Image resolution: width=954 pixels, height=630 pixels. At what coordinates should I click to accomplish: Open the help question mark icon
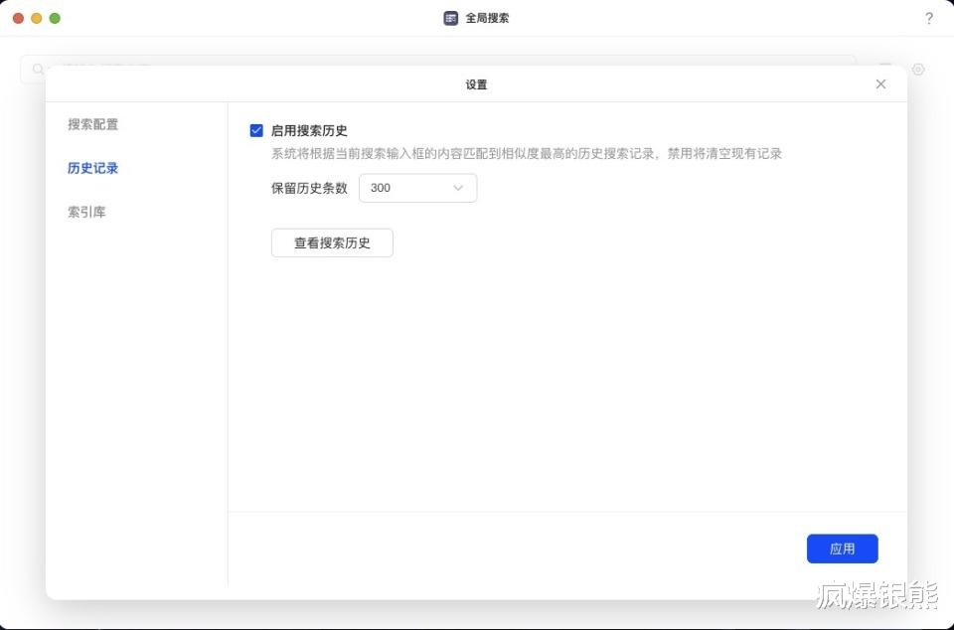click(x=928, y=18)
